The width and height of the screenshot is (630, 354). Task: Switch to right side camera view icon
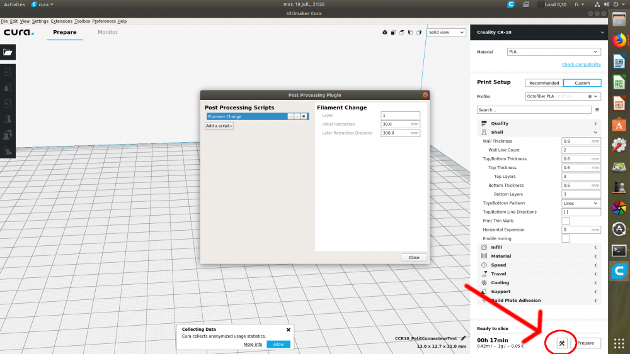click(x=419, y=33)
